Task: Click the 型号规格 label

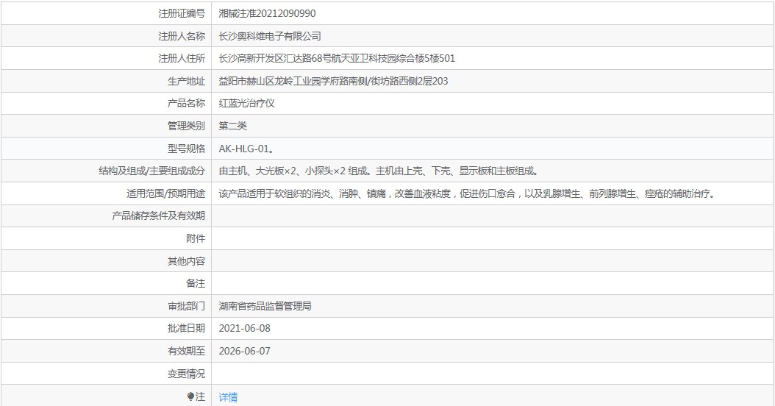Action: (186, 149)
